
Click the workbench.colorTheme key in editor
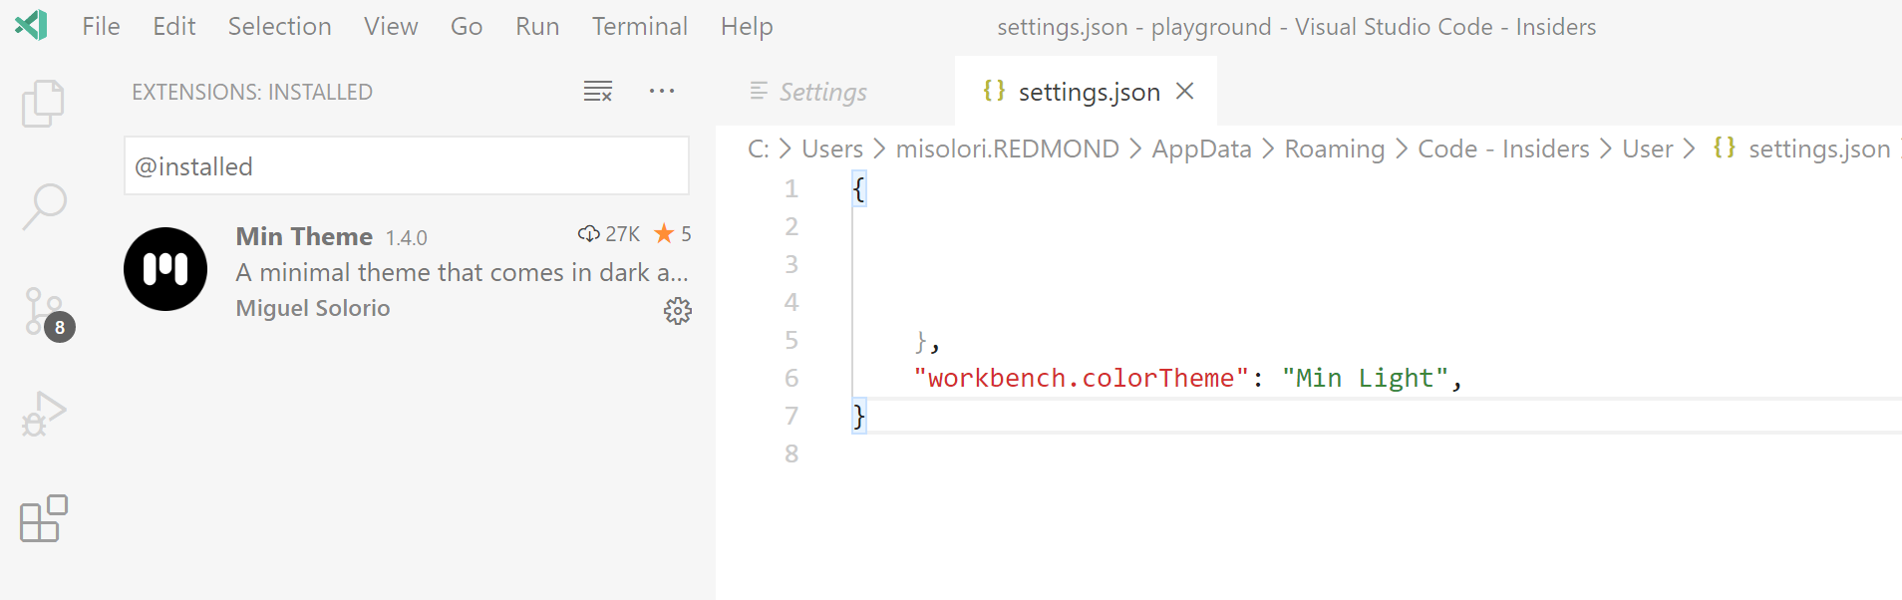point(1082,378)
